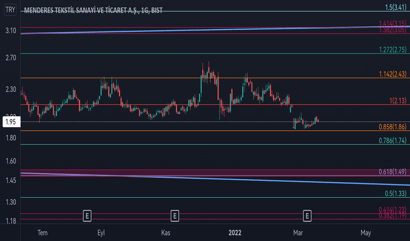Click the 1.30 price axis label
This screenshot has height=241, width=410.
click(x=11, y=202)
